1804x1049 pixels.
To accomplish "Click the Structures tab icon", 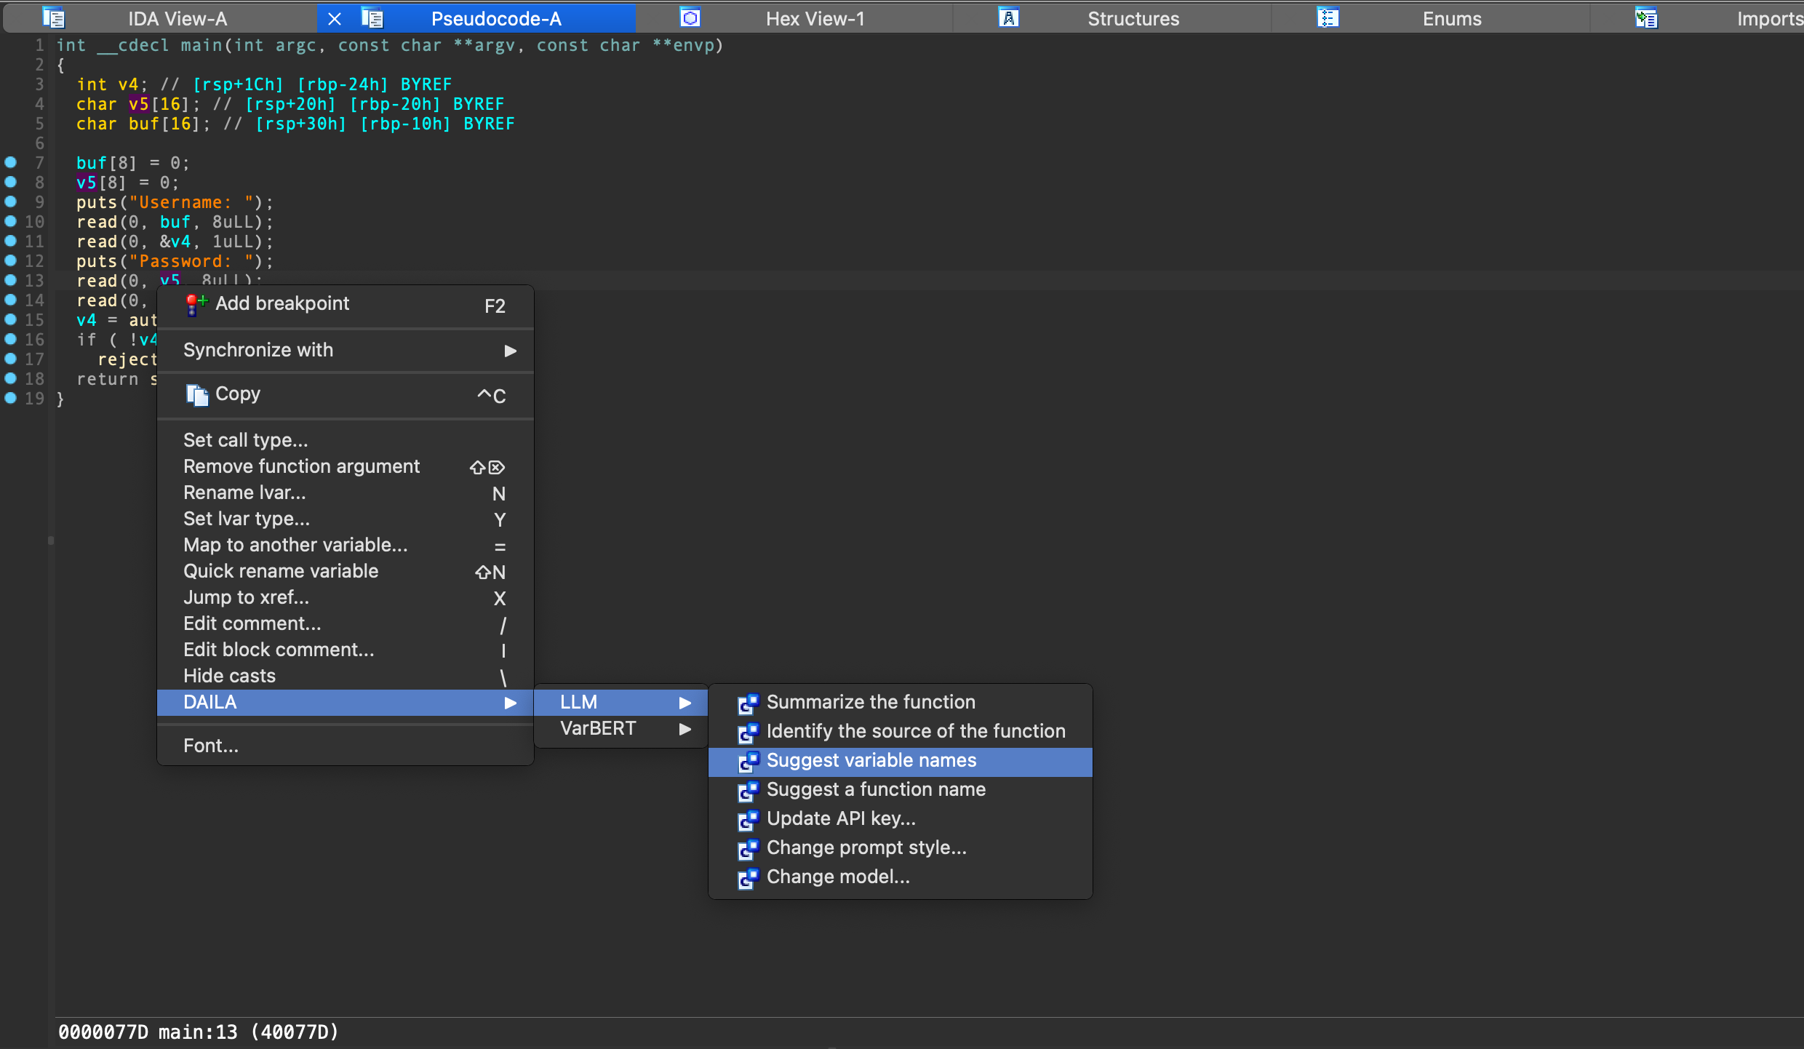I will [1008, 17].
